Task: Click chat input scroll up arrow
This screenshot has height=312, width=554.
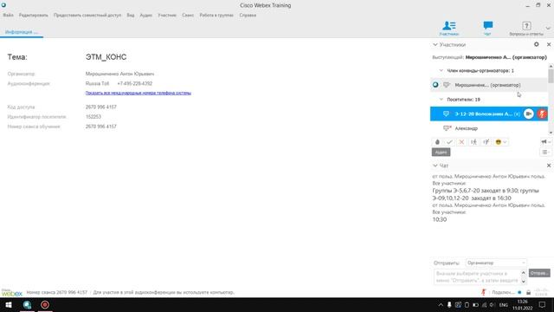Action: (524, 273)
